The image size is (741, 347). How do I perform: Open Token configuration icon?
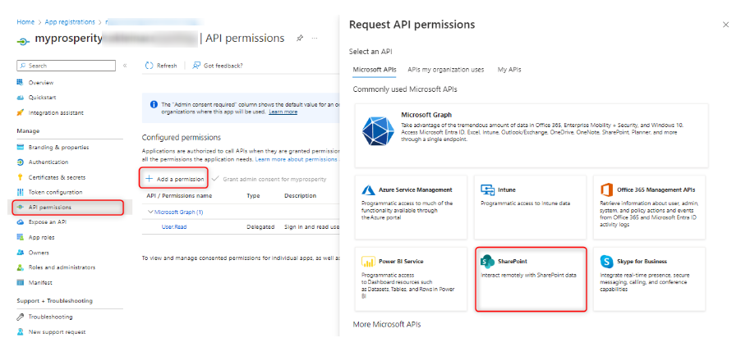coord(20,192)
